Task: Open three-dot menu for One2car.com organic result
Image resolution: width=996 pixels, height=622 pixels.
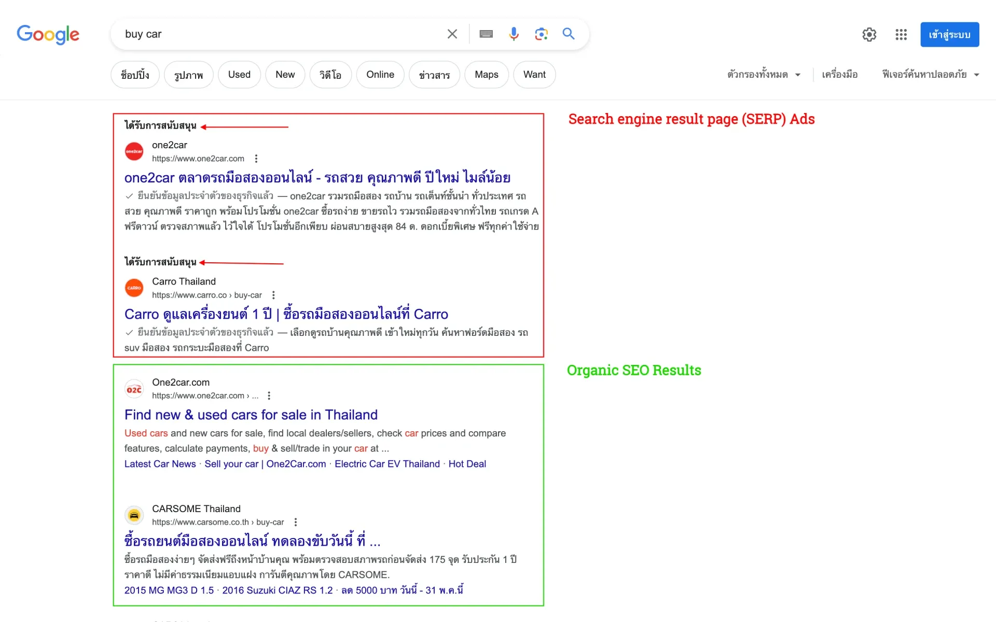Action: [269, 395]
